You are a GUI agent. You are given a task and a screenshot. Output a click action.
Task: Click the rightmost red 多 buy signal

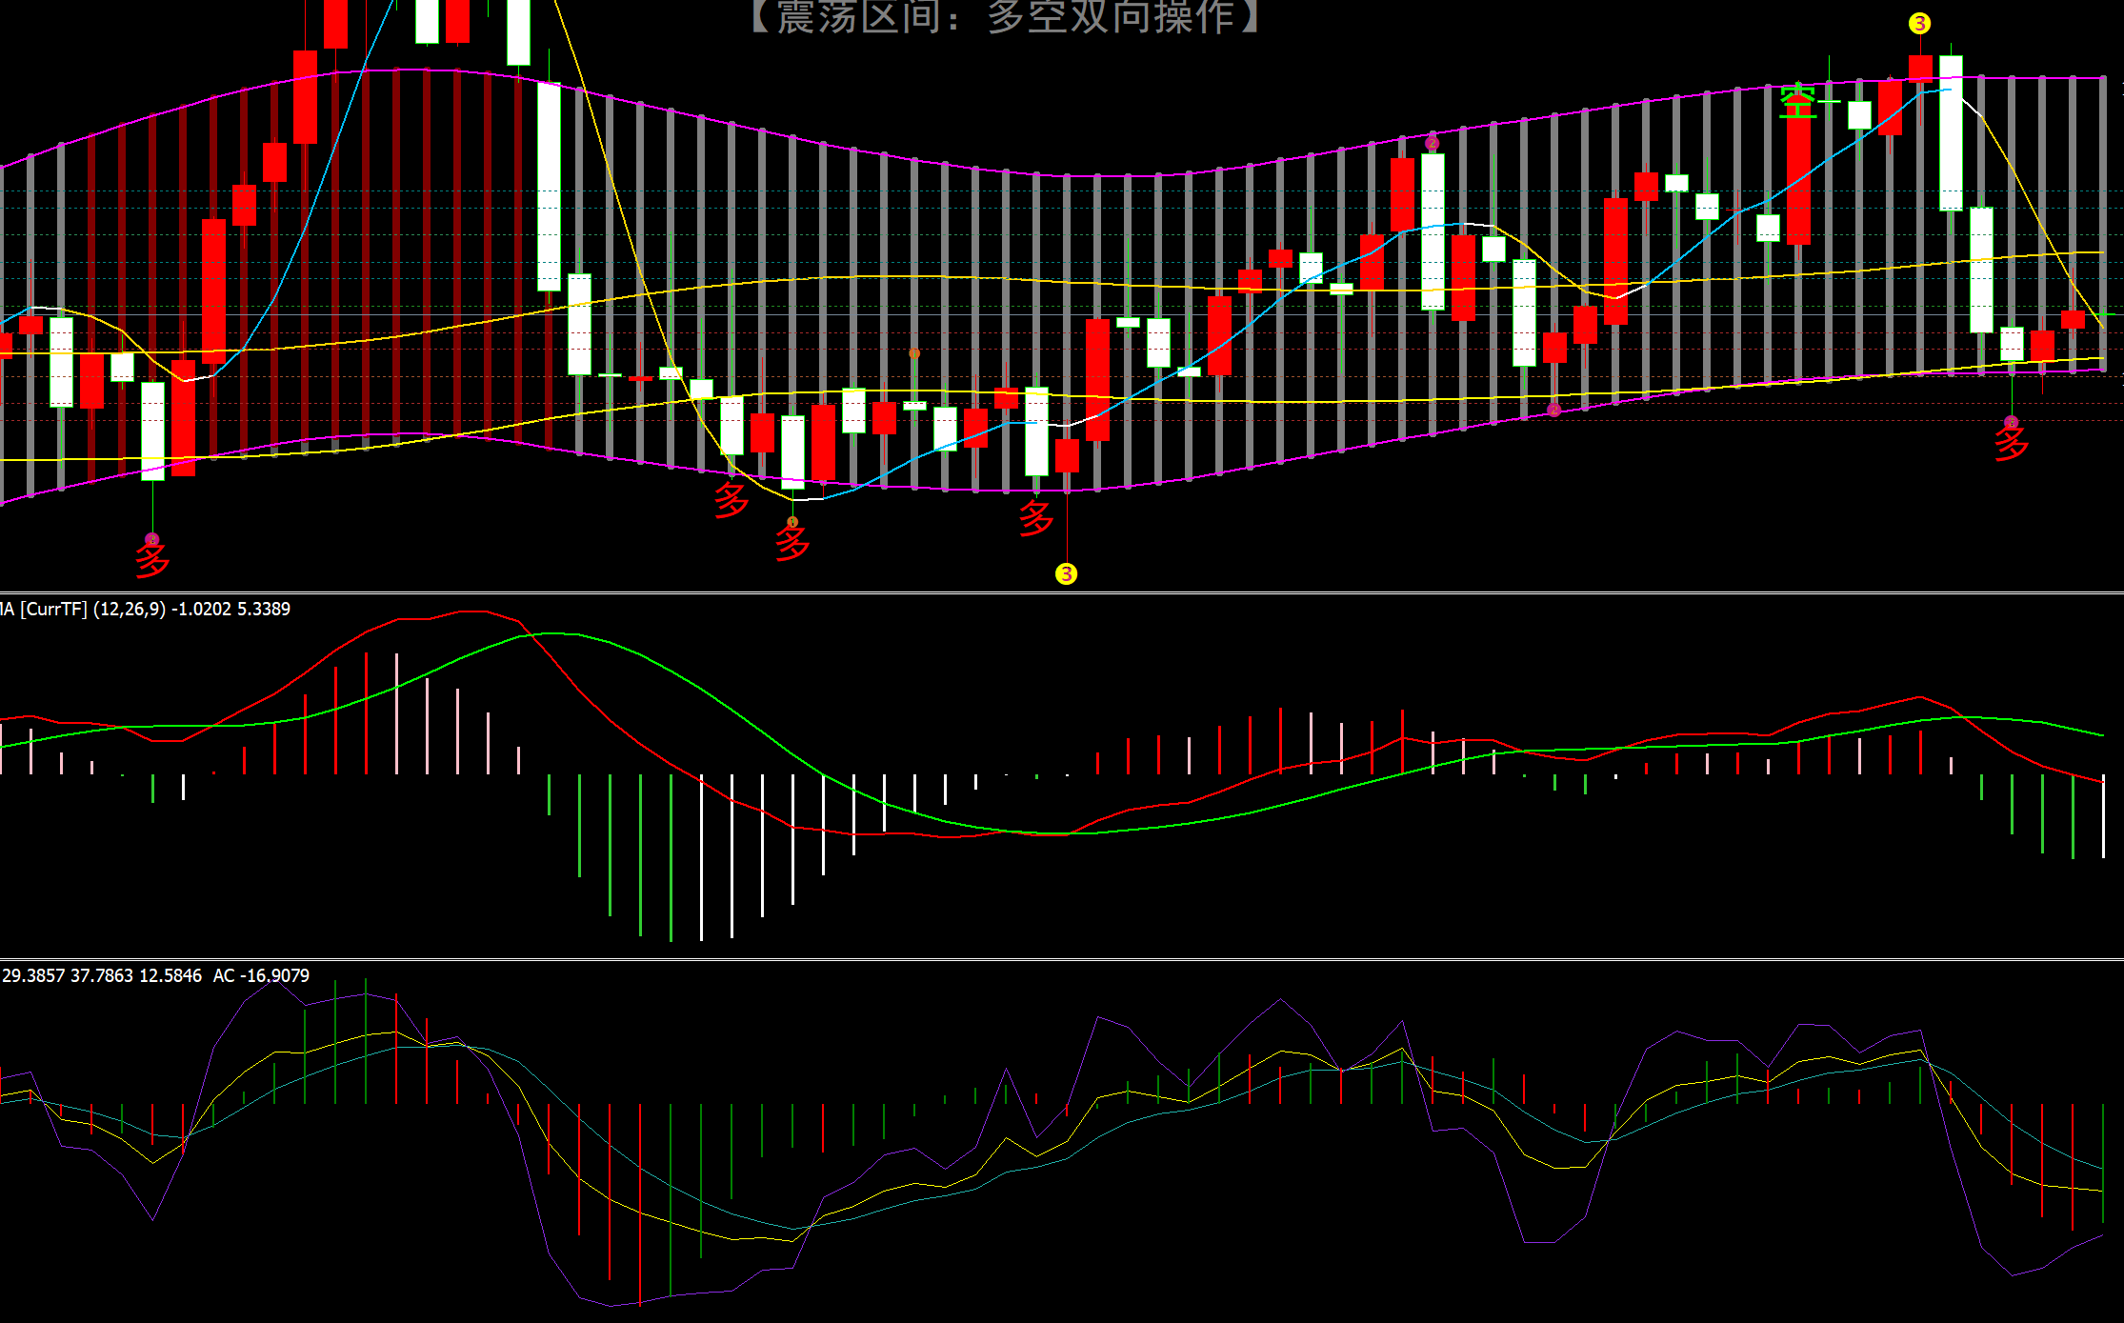point(2011,443)
